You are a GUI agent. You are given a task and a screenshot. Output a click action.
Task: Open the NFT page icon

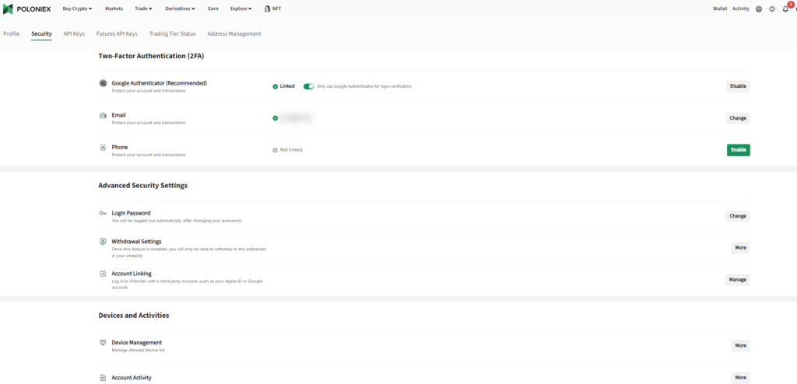pos(268,9)
